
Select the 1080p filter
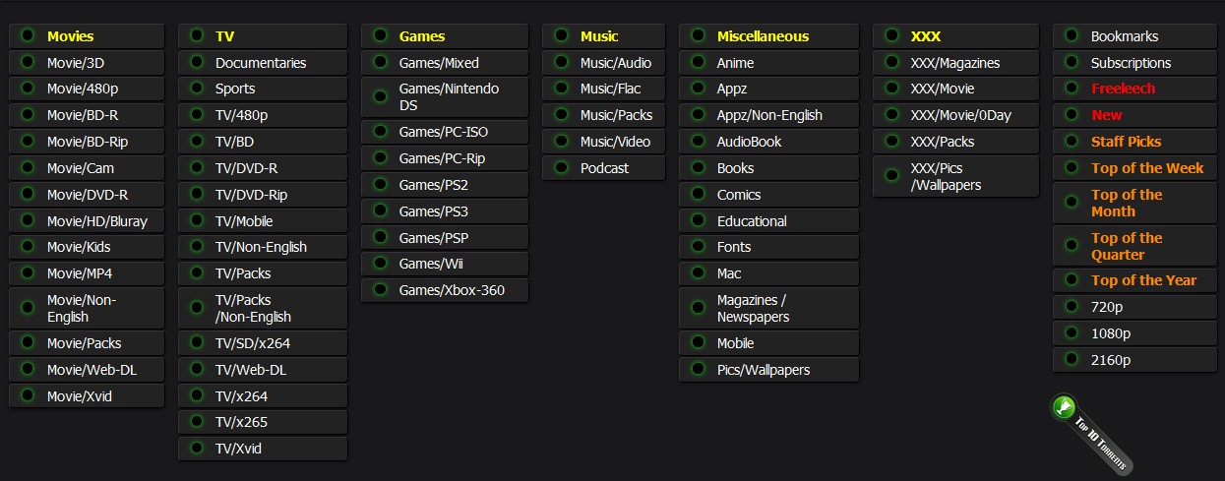pos(1110,333)
